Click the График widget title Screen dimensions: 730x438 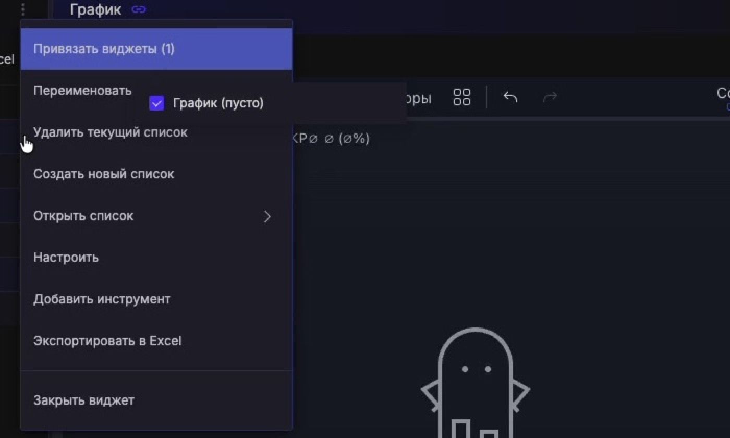[95, 9]
